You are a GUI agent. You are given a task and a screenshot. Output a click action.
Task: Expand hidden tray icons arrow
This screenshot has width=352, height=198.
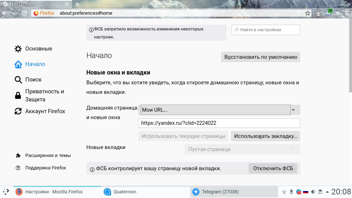tap(327, 192)
